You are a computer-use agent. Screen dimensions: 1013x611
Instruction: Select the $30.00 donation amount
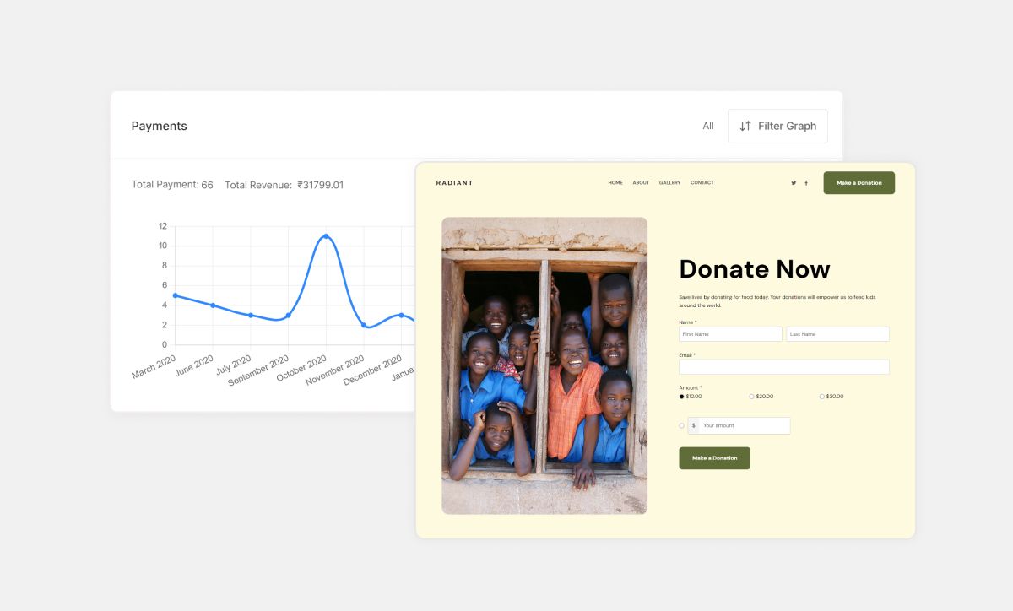point(822,397)
